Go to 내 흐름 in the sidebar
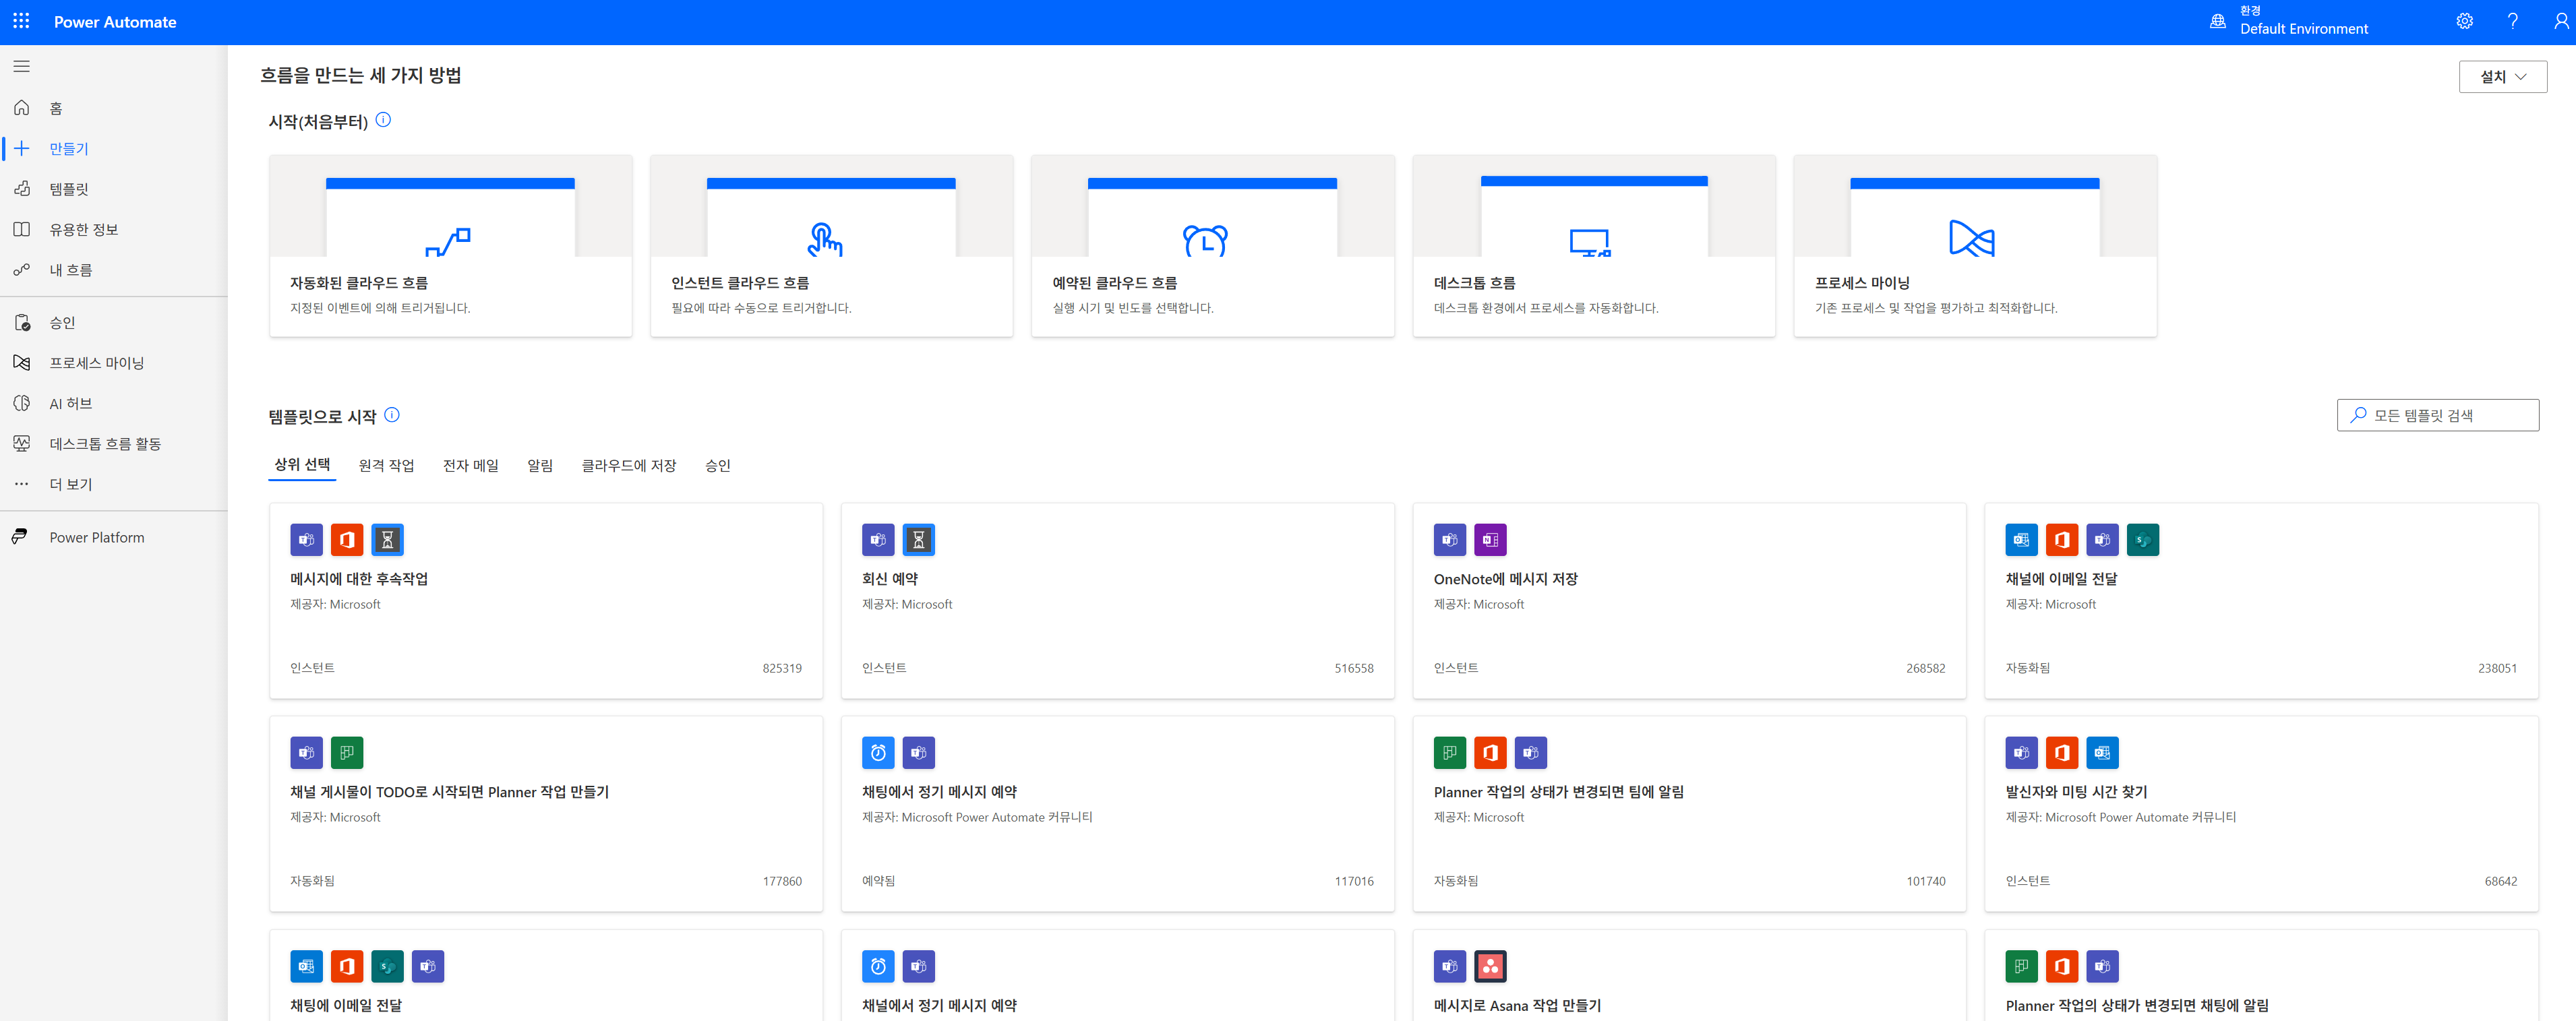The height and width of the screenshot is (1021, 2576). 70,270
